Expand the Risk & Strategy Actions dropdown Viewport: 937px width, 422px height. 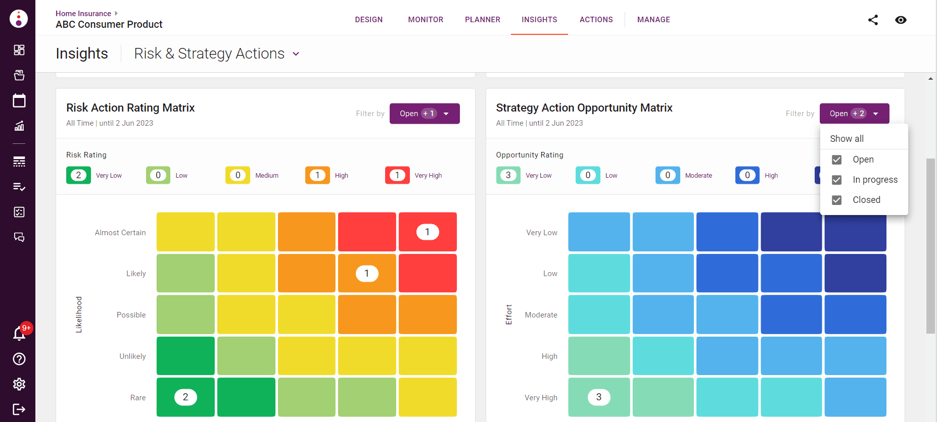coord(296,54)
